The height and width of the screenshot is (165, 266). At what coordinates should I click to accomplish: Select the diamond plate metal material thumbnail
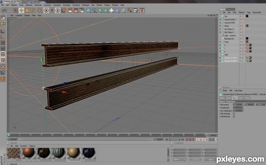coord(14,153)
